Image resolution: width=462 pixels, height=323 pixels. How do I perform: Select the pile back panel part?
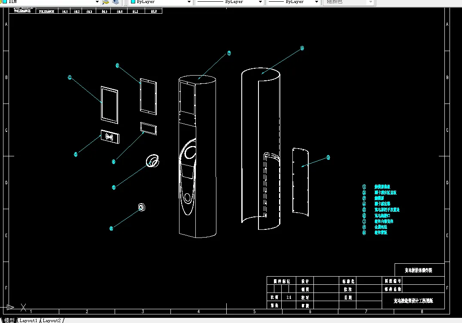[x=301, y=182]
